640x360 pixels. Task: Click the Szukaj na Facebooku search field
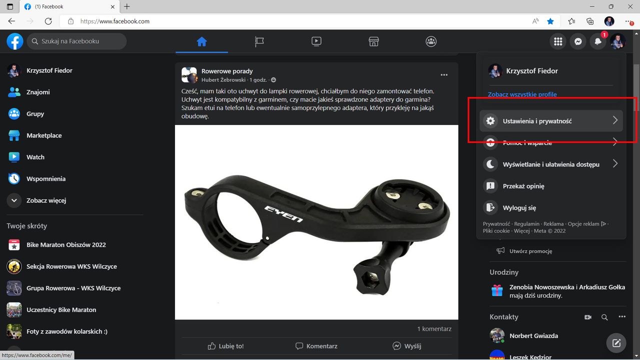tap(76, 41)
